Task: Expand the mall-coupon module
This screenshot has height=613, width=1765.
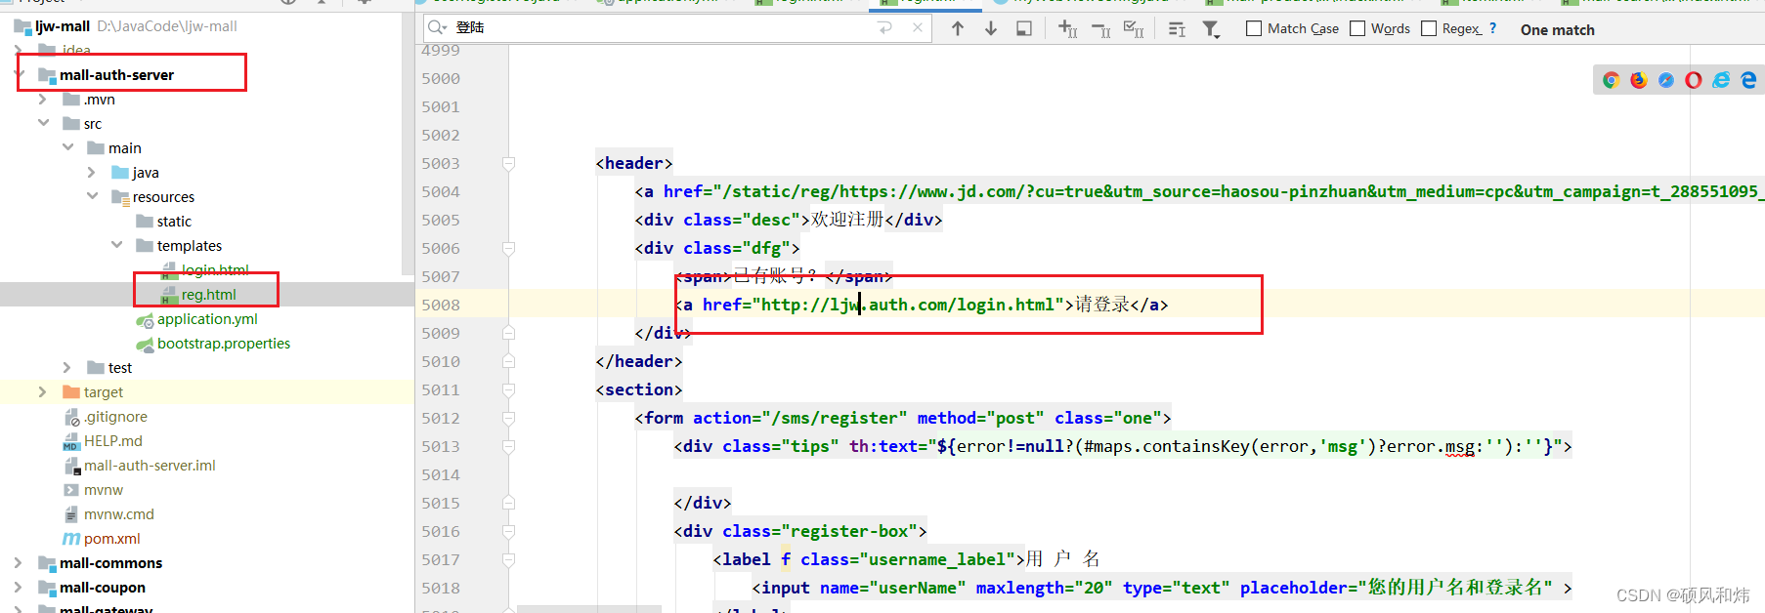Action: (x=19, y=587)
